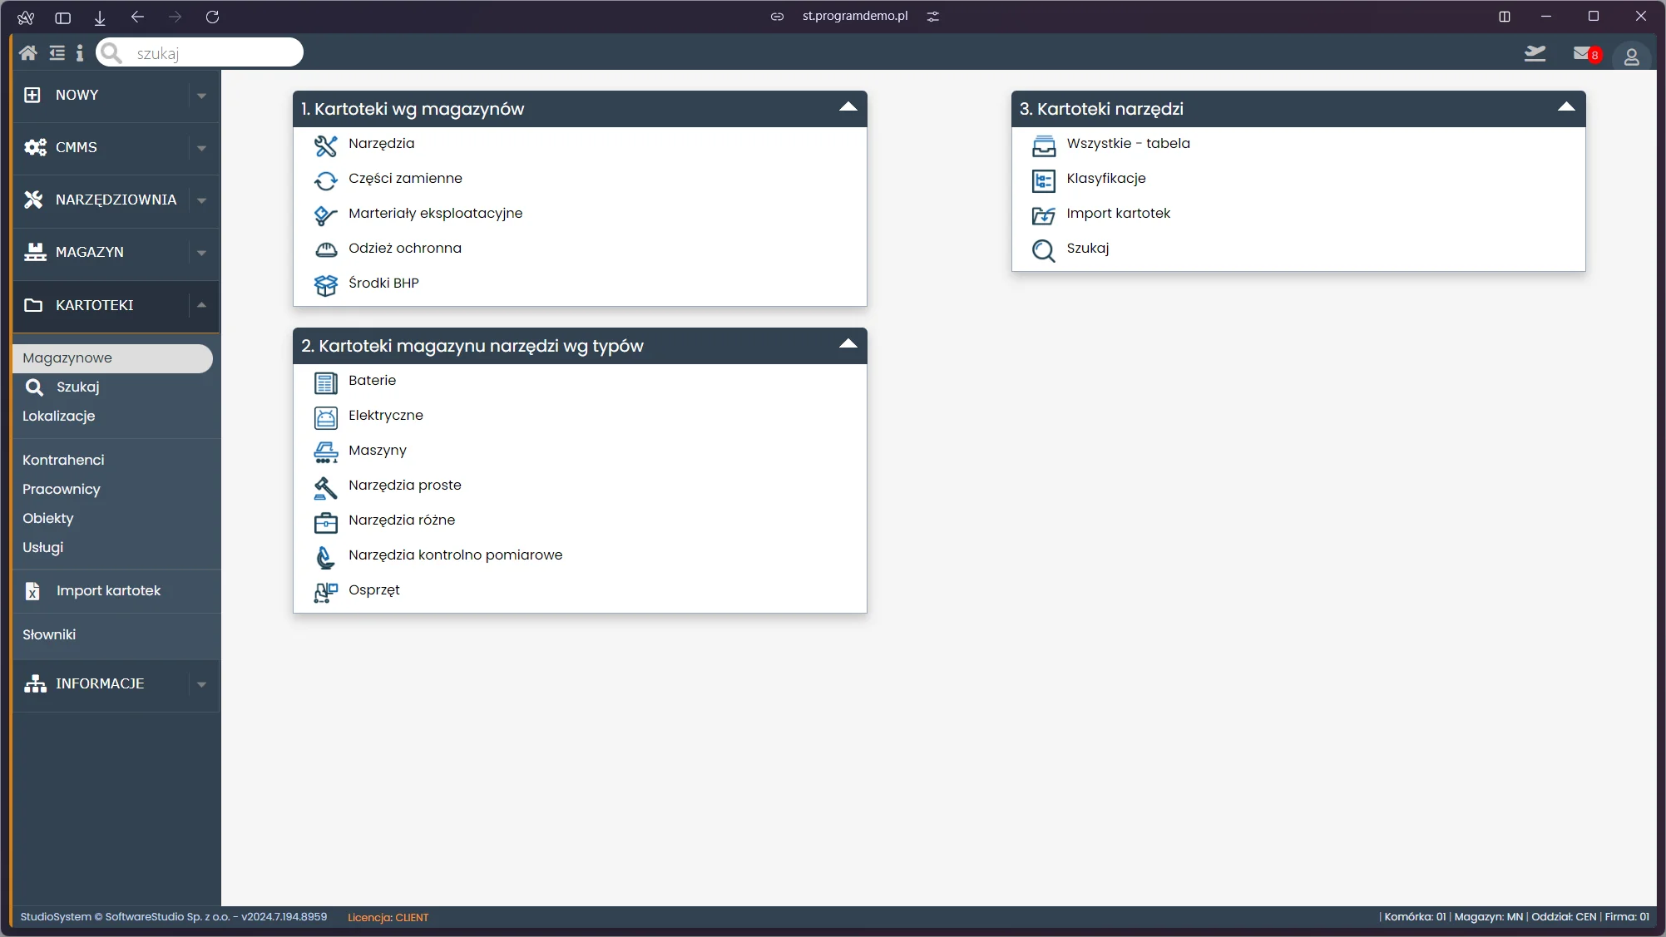Click the helmet icon beside Odzież ochronna

coord(325,249)
